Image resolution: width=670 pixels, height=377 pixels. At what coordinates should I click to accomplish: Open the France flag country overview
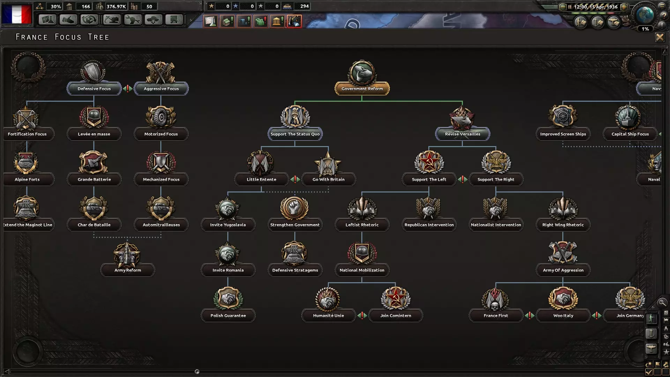click(16, 14)
